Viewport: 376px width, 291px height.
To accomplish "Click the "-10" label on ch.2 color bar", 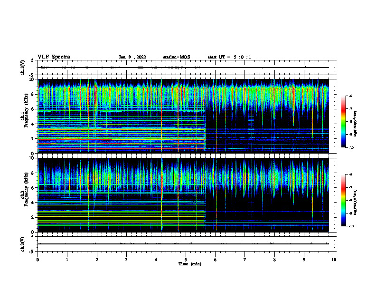I will tap(351, 226).
